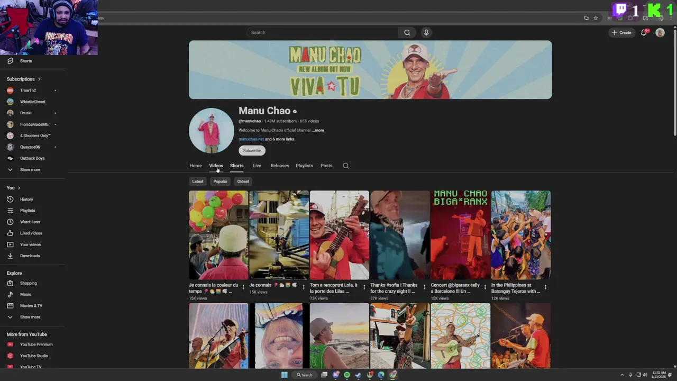The width and height of the screenshot is (677, 381).
Task: Expand the Subscriptions section header
Action: [24, 79]
